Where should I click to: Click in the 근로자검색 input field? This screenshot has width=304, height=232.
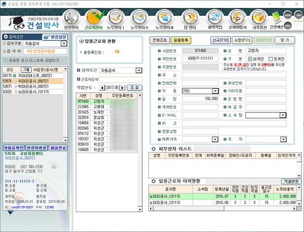(121, 79)
